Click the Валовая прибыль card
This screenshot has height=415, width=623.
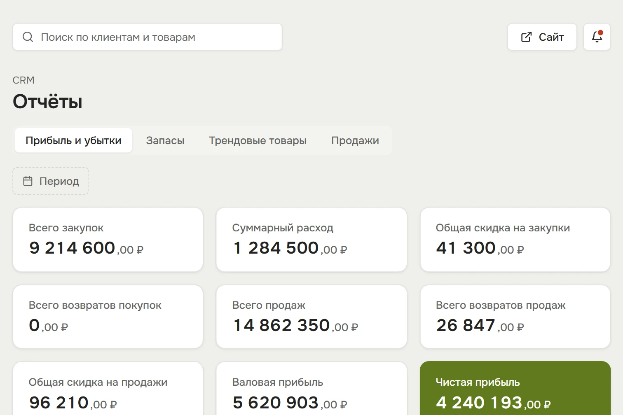[311, 389]
